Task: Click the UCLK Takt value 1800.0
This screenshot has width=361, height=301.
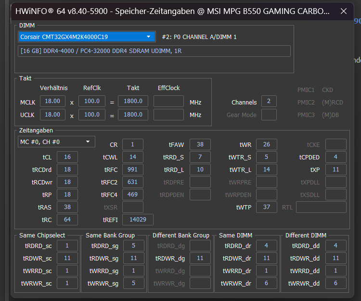Action: pos(133,115)
